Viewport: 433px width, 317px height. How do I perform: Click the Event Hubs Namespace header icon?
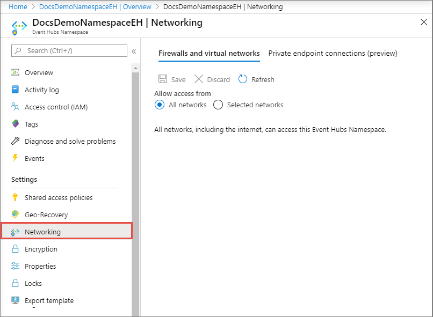tap(19, 27)
